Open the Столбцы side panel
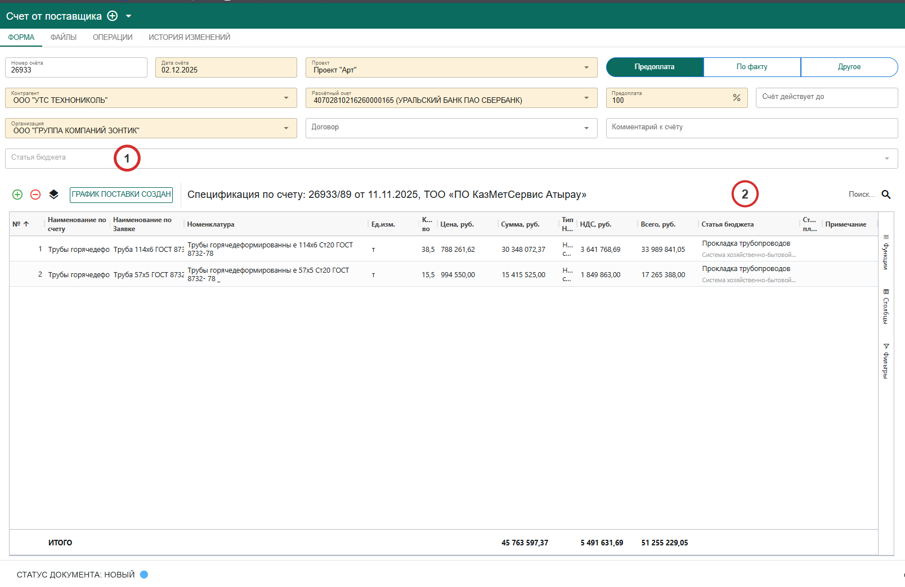The image size is (905, 587). tap(886, 306)
